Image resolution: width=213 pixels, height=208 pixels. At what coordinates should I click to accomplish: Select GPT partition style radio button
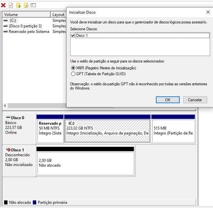(x=73, y=74)
